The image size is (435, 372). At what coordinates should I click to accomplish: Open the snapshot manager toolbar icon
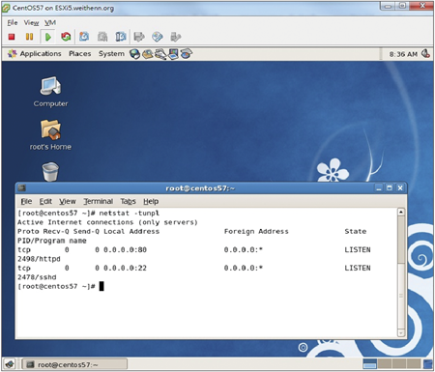[x=121, y=37]
